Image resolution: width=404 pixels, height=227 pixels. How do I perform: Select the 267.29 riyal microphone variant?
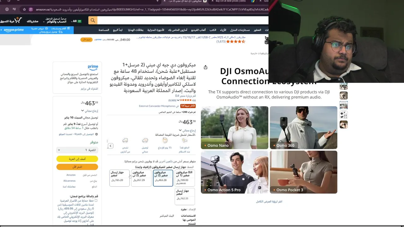(x=141, y=178)
